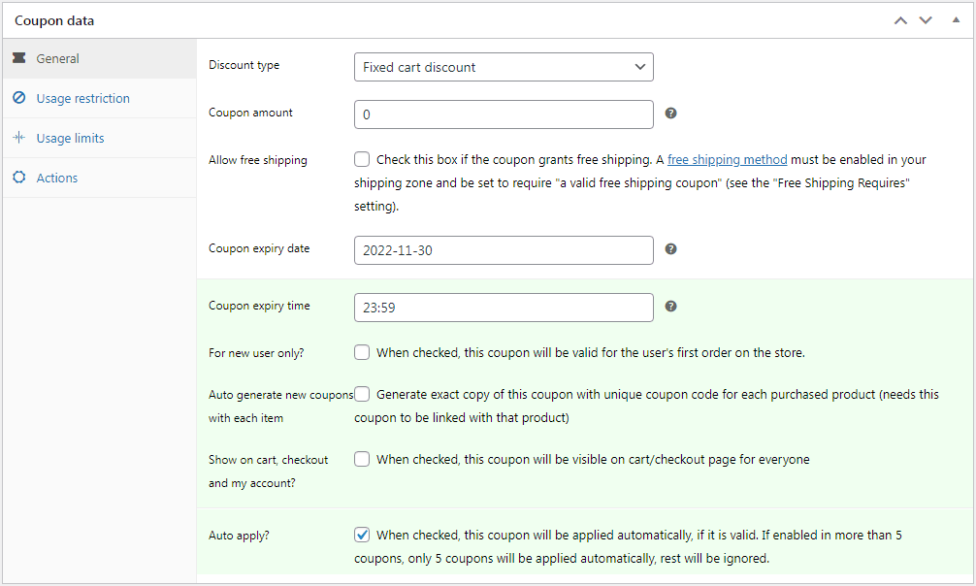Image resolution: width=976 pixels, height=586 pixels.
Task: Check the For new user only box
Action: tap(362, 352)
